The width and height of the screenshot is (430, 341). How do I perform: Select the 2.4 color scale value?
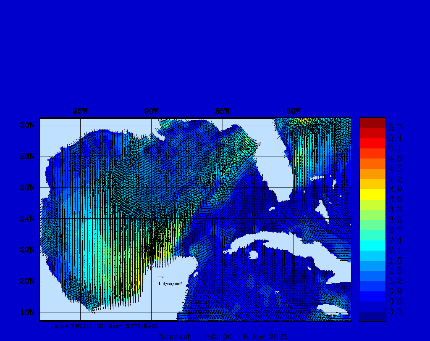(x=395, y=240)
